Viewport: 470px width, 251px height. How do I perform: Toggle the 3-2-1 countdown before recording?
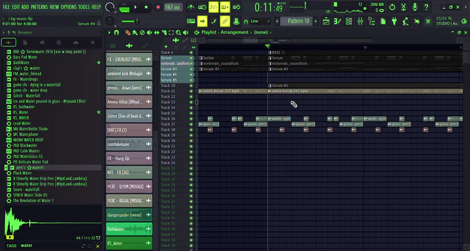click(x=214, y=7)
